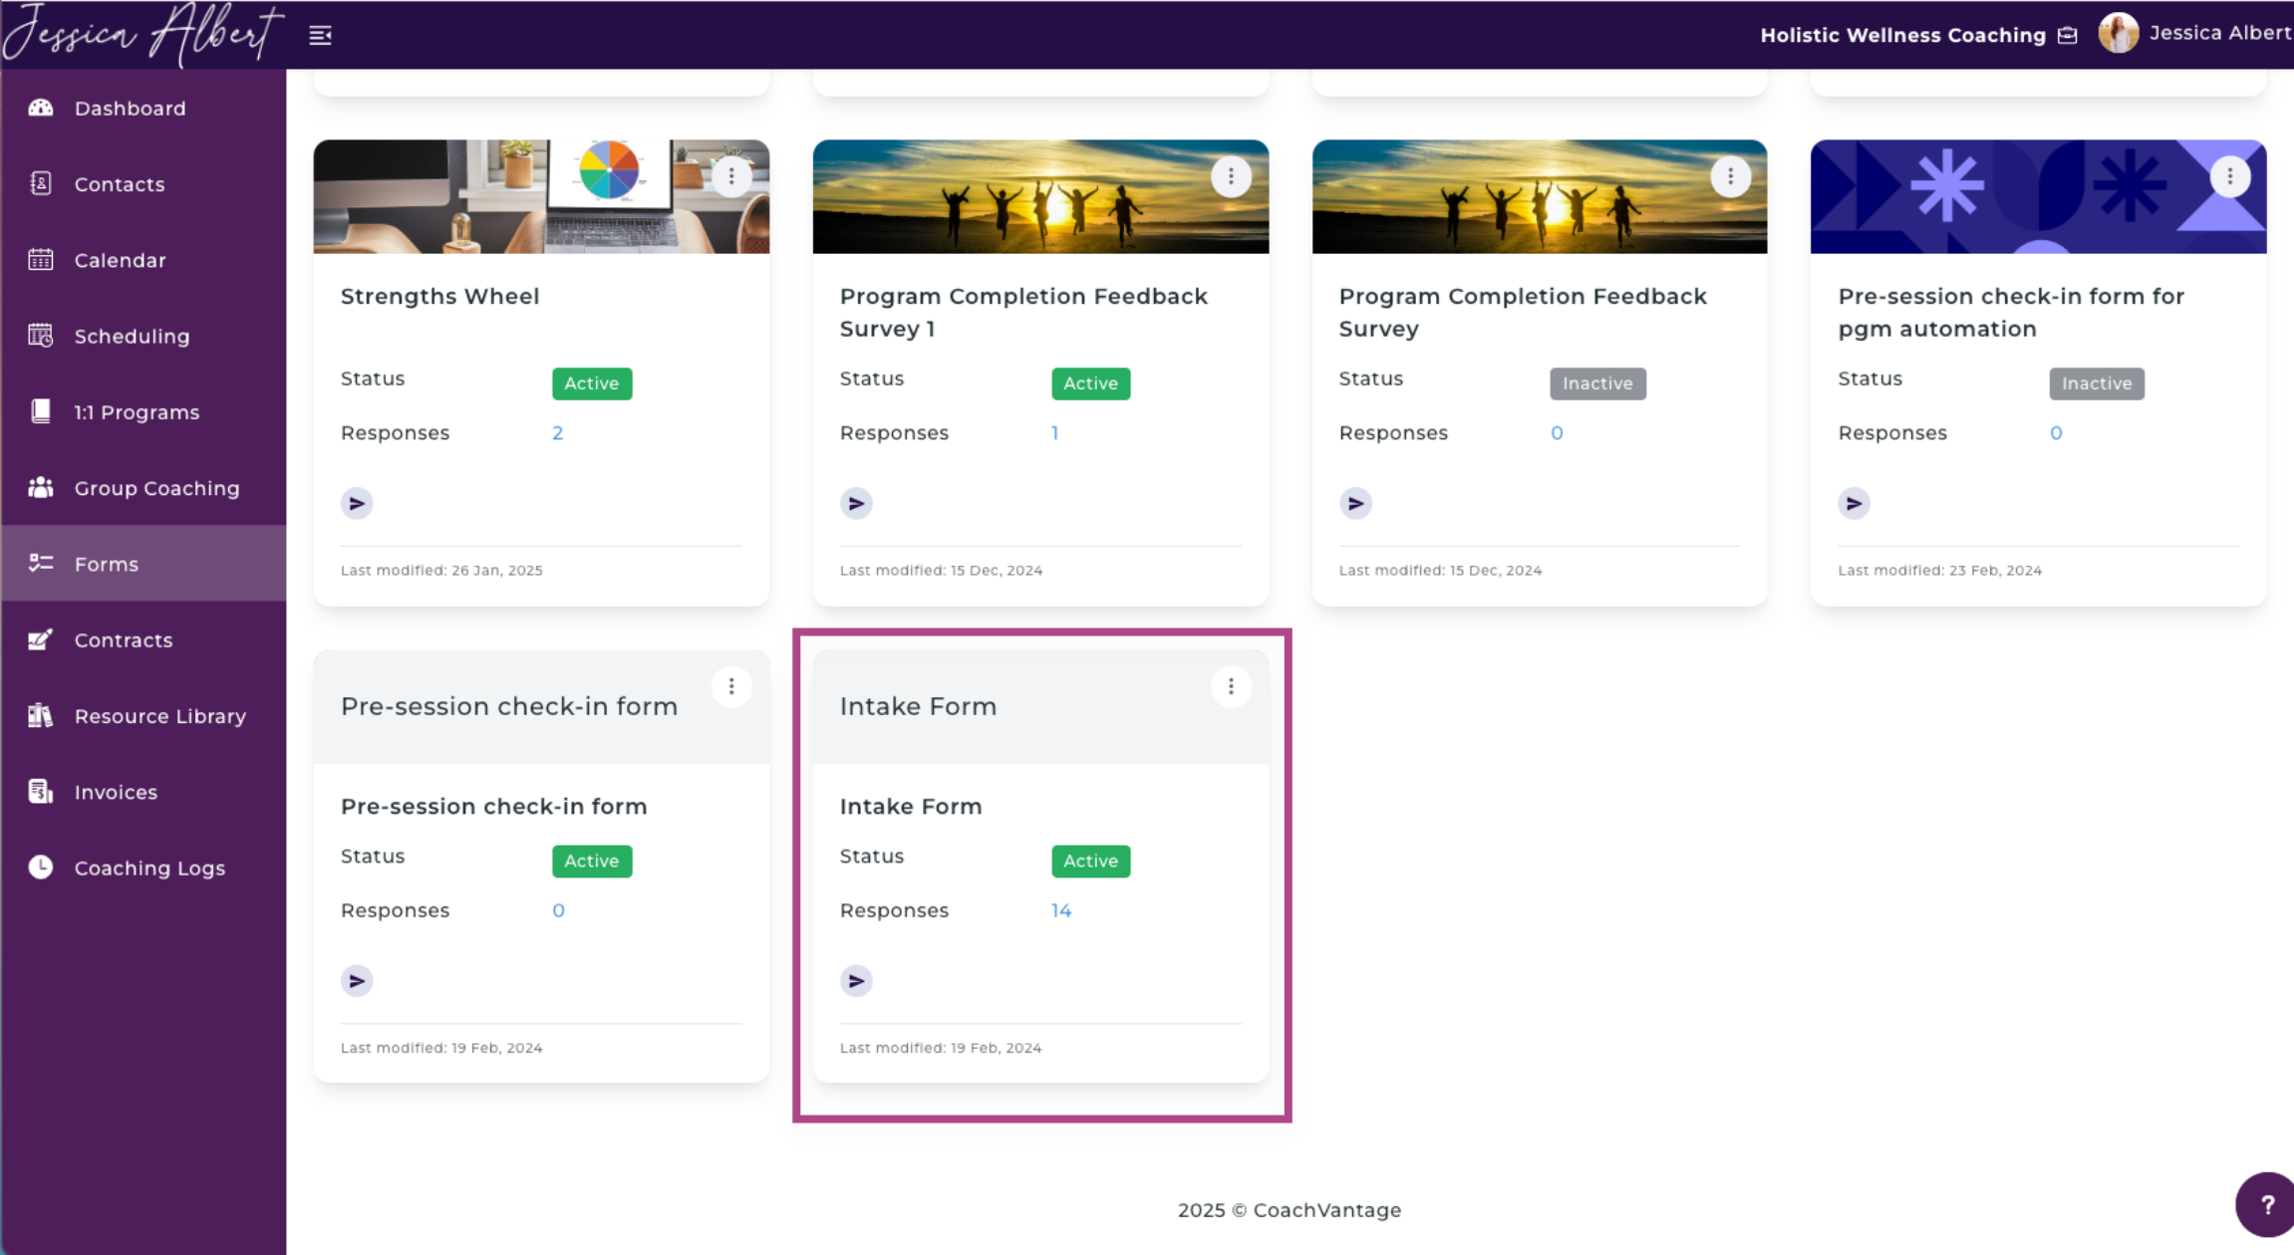View the 2 responses for Strengths Wheel
Screen dimensions: 2294x1255
(x=557, y=433)
